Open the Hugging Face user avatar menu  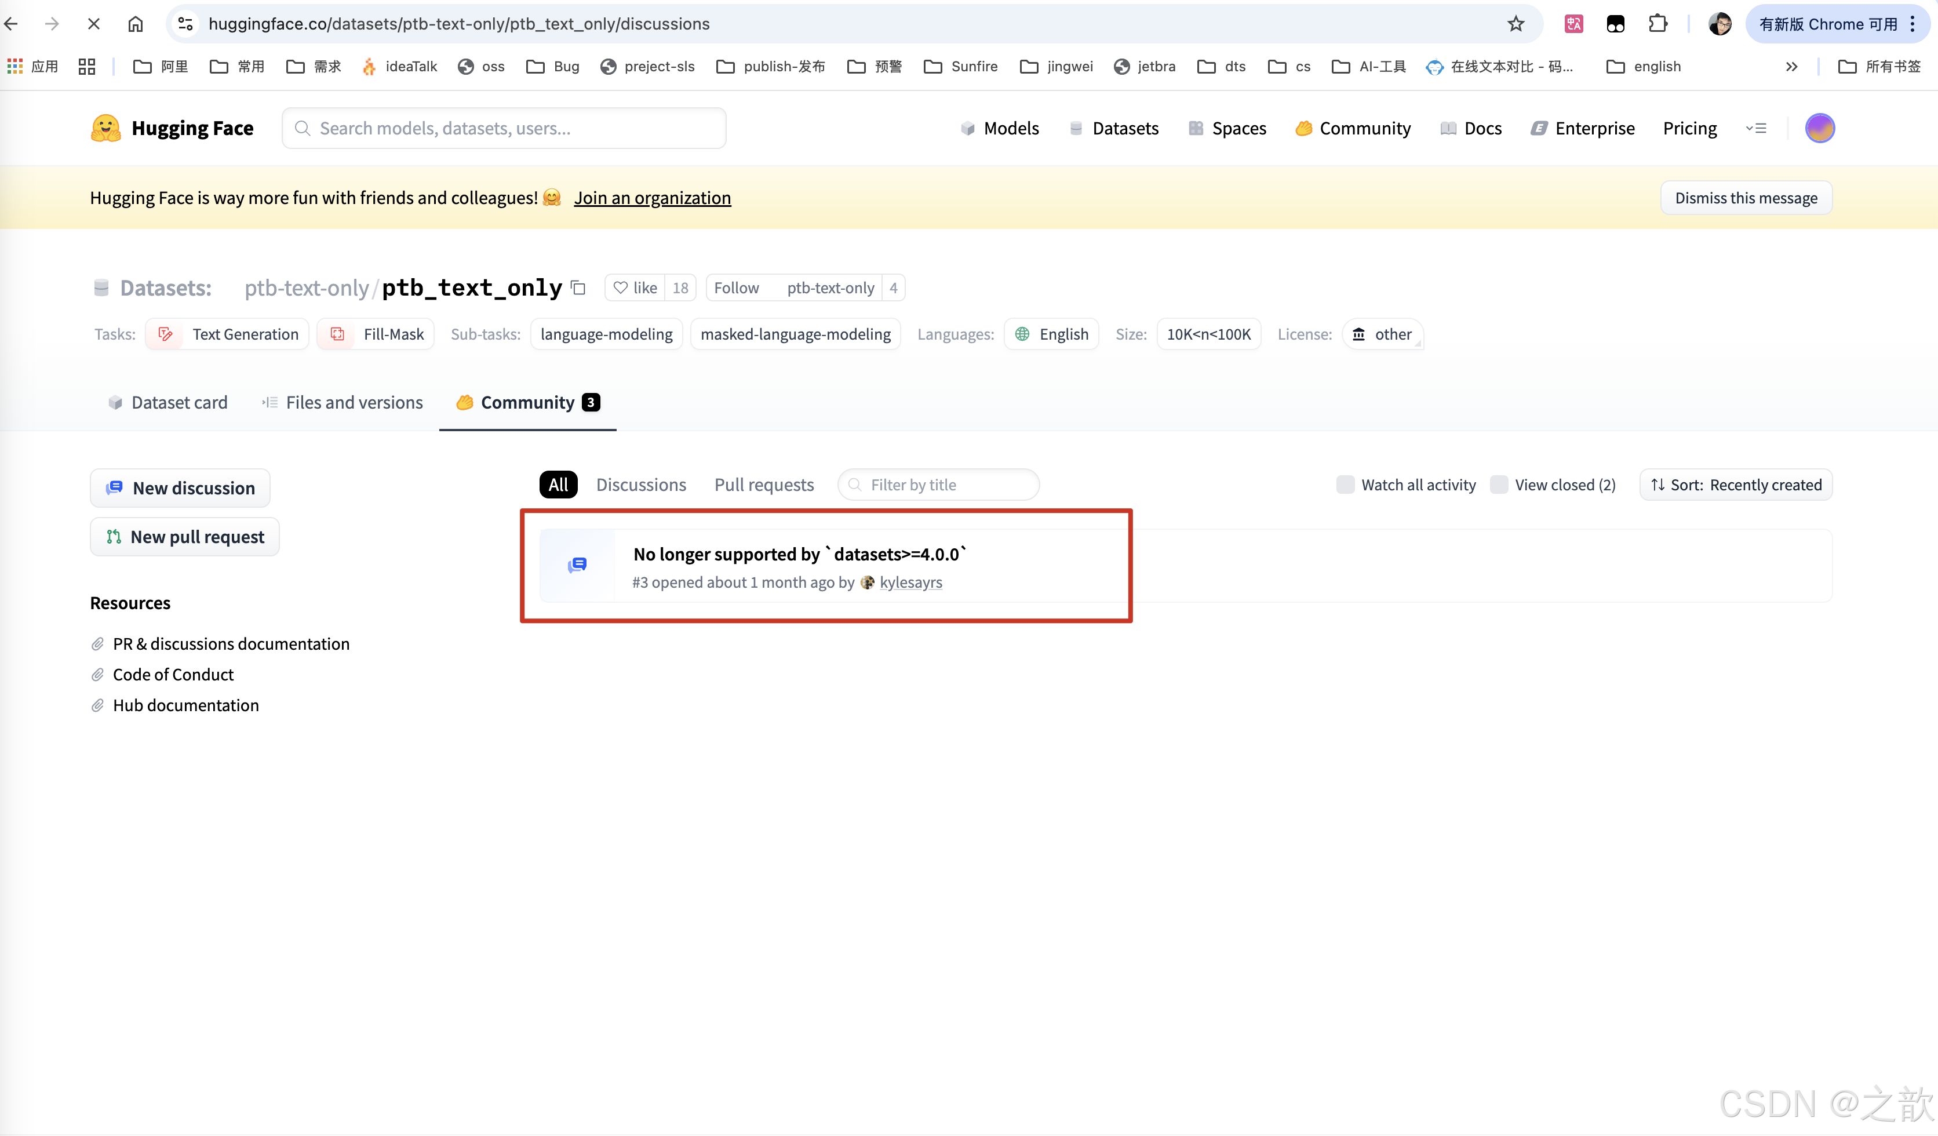tap(1820, 128)
